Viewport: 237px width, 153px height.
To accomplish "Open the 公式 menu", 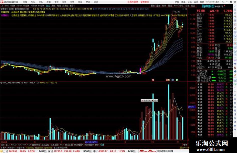I will (x=190, y=2).
